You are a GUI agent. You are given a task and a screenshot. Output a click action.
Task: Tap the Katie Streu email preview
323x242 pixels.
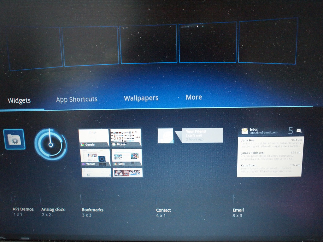pyautogui.click(x=270, y=167)
